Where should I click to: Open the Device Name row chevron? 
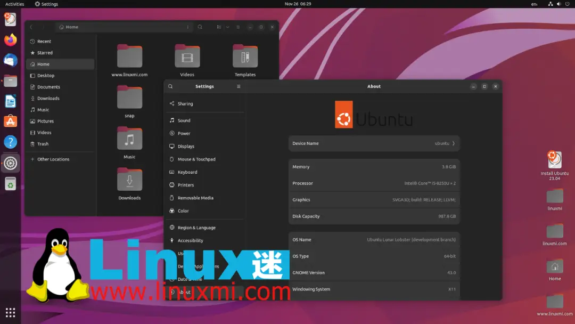[x=454, y=143]
